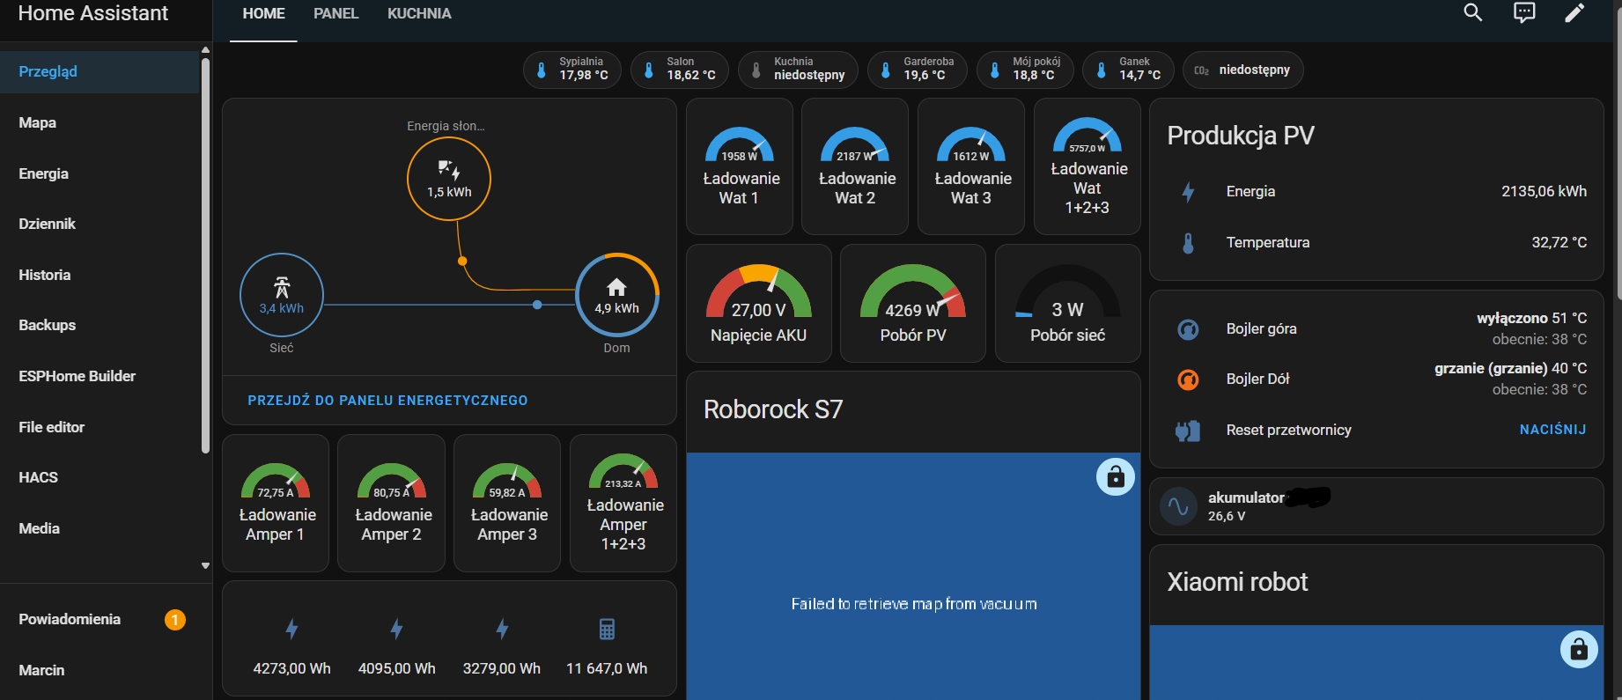
Task: Open the Ładowanie Amper 2 gauge
Action: pyautogui.click(x=392, y=503)
